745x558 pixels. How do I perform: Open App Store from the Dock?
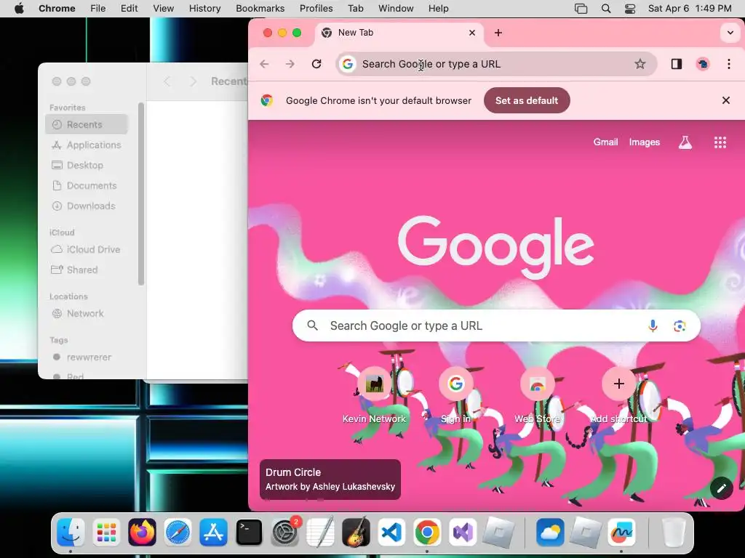point(213,533)
